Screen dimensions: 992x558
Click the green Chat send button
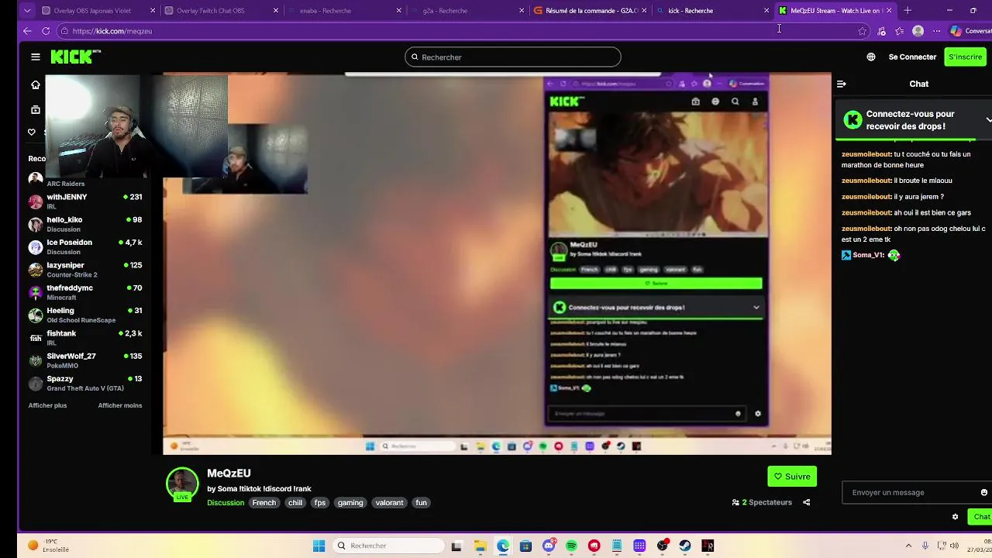tap(981, 517)
